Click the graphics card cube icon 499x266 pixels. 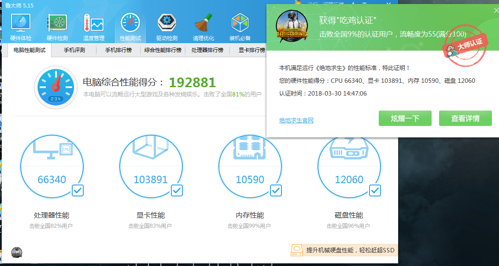point(150,148)
